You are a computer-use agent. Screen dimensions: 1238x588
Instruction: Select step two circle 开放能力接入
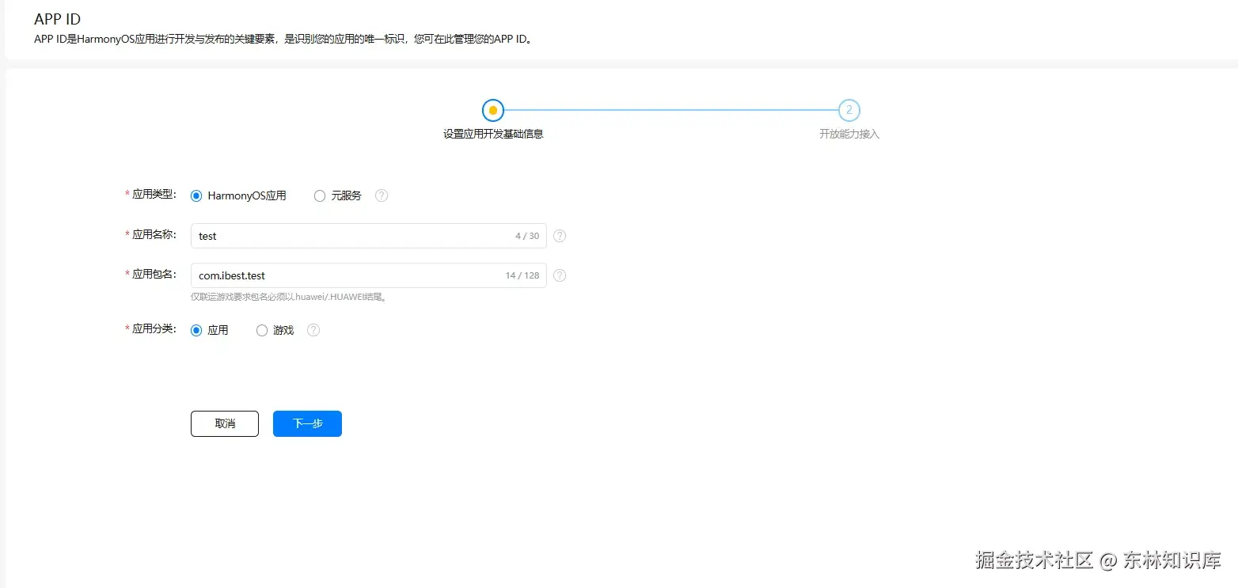(x=849, y=110)
